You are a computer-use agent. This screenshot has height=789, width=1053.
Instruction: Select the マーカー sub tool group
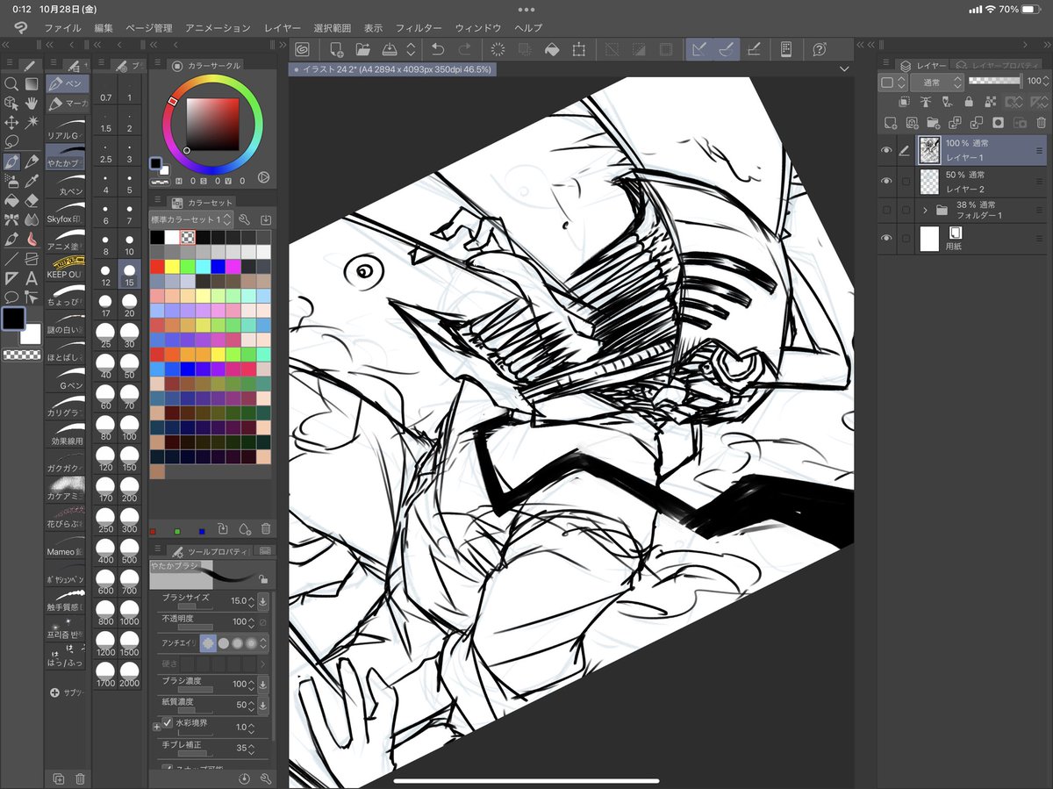[x=66, y=104]
